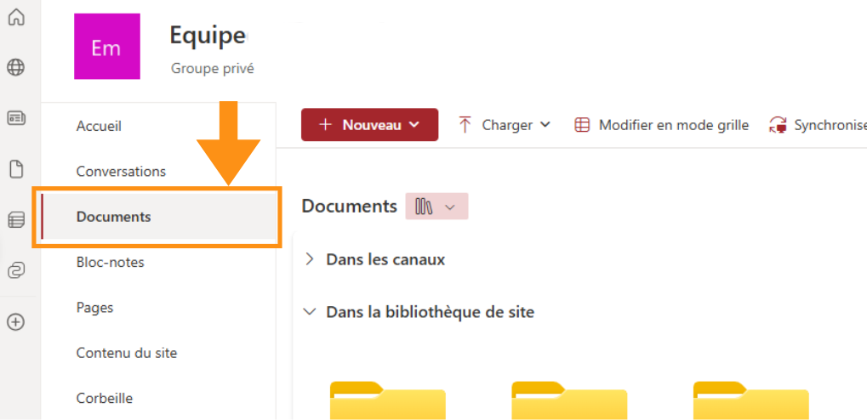Image resolution: width=867 pixels, height=420 pixels.
Task: Open the globe sites icon
Action: [16, 67]
